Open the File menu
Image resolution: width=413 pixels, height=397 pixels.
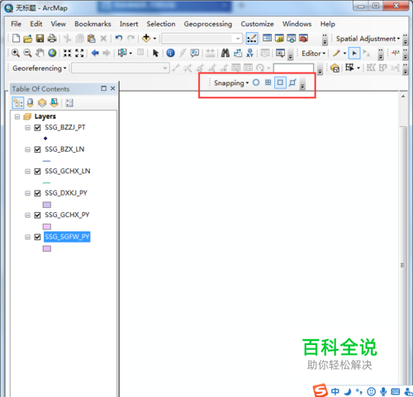coord(16,24)
